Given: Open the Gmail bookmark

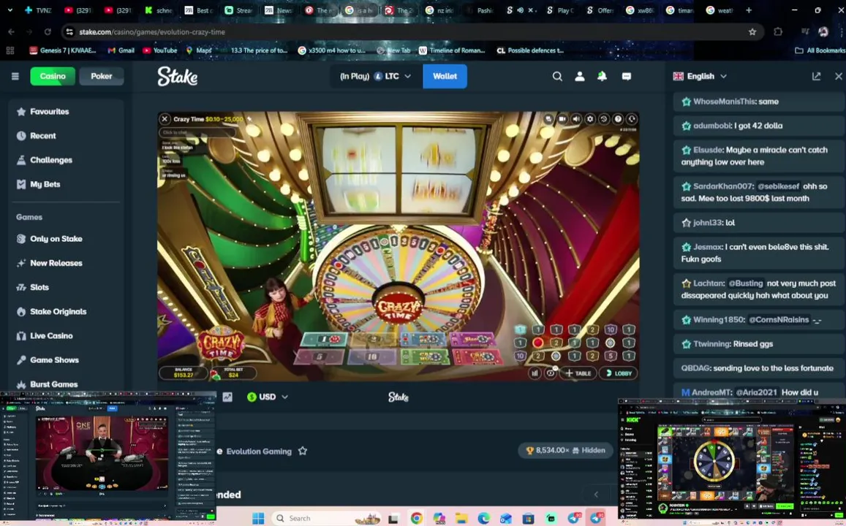Looking at the screenshot, I should tap(121, 50).
